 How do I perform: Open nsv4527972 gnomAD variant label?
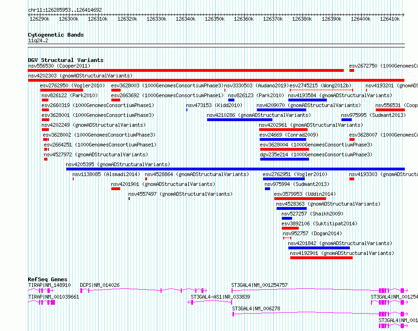click(96, 154)
